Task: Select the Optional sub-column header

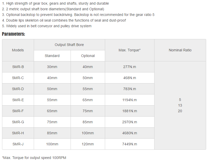Action: [x=88, y=56]
